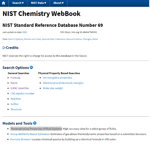Search by Formula
This screenshot has height=144, width=150.
[x=15, y=78]
